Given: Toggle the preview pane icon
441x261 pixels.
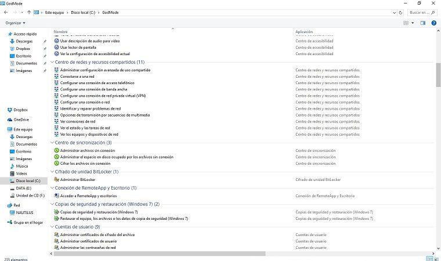Looking at the screenshot, I should pyautogui.click(x=422, y=23).
